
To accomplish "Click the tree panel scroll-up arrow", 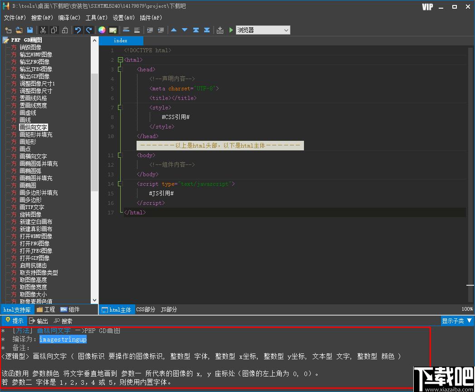I will click(94, 40).
